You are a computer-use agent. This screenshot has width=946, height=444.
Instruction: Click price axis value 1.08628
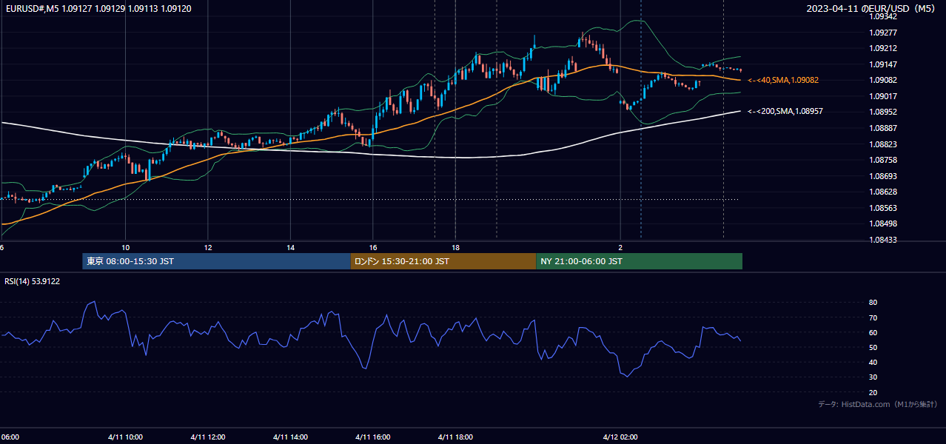tap(883, 192)
